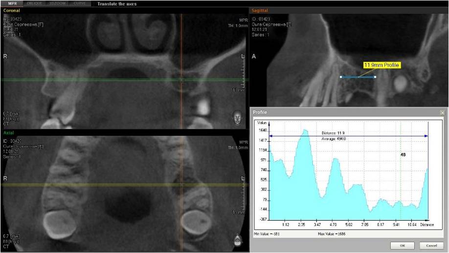Viewport: 449px width, 253px height.
Task: Click the 'Average: 494.0' text in the chart
Action: click(334, 139)
